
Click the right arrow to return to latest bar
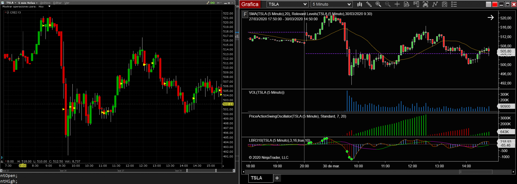[x=491, y=18]
